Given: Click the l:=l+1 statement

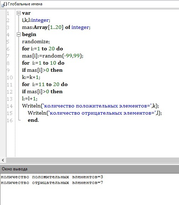Looking at the screenshot, I should pyautogui.click(x=30, y=99).
